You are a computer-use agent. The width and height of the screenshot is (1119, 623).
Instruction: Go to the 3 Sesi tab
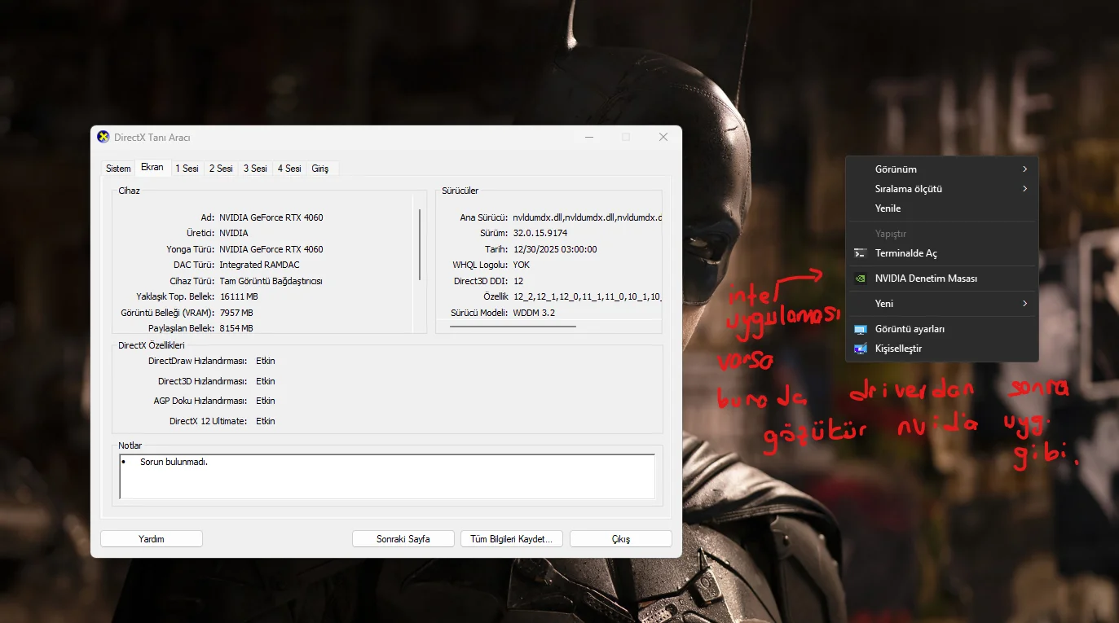[255, 169]
